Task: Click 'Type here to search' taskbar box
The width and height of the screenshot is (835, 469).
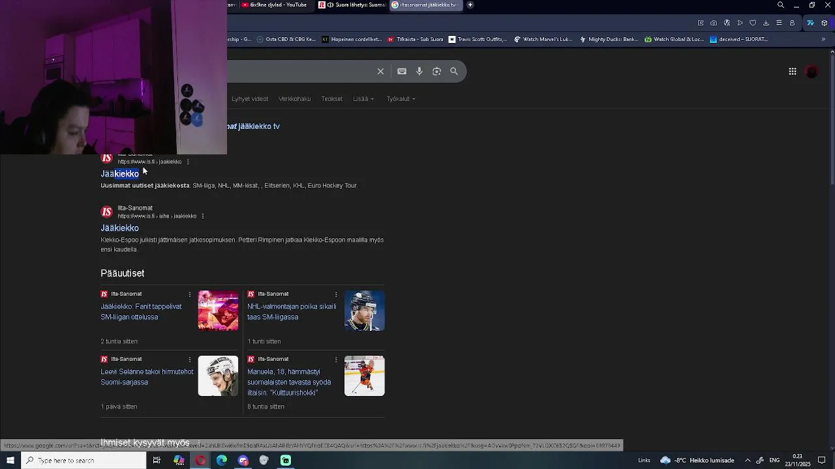Action: click(83, 461)
